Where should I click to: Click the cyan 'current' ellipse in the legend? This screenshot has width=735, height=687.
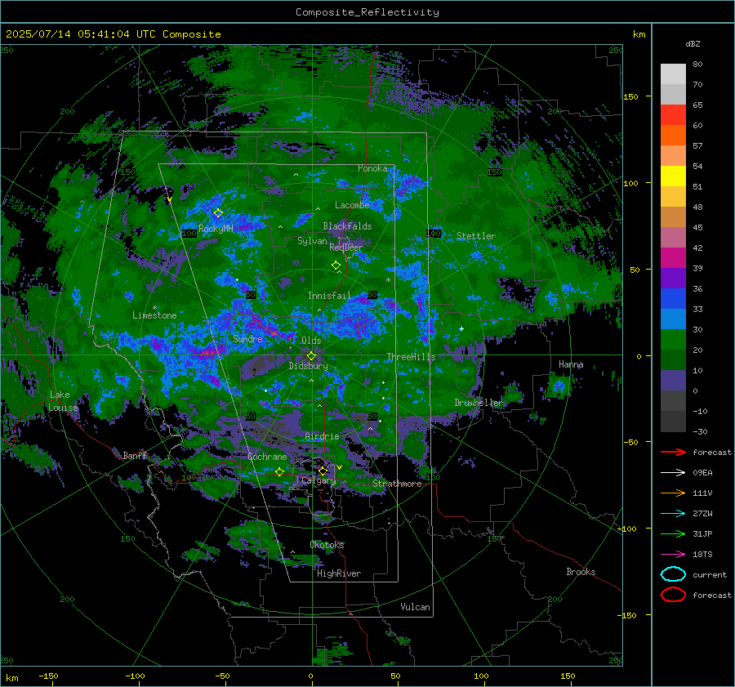click(673, 574)
